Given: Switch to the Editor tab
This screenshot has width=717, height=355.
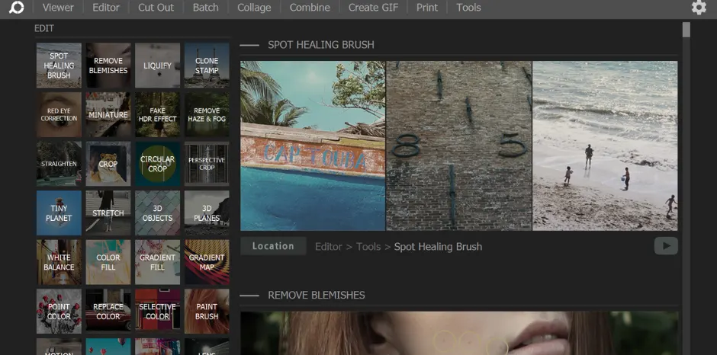Looking at the screenshot, I should (x=105, y=8).
